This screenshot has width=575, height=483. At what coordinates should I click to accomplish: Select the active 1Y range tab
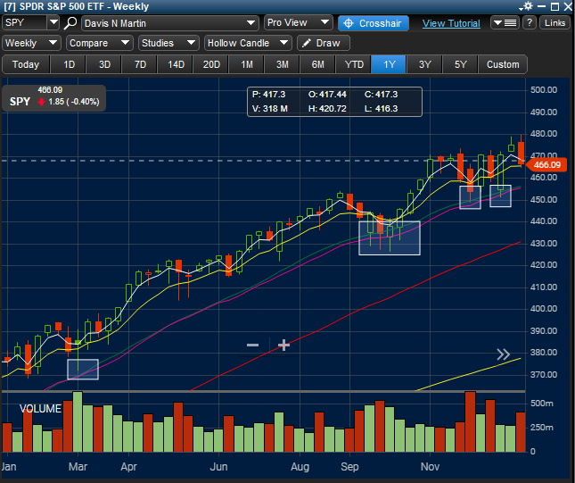(389, 64)
